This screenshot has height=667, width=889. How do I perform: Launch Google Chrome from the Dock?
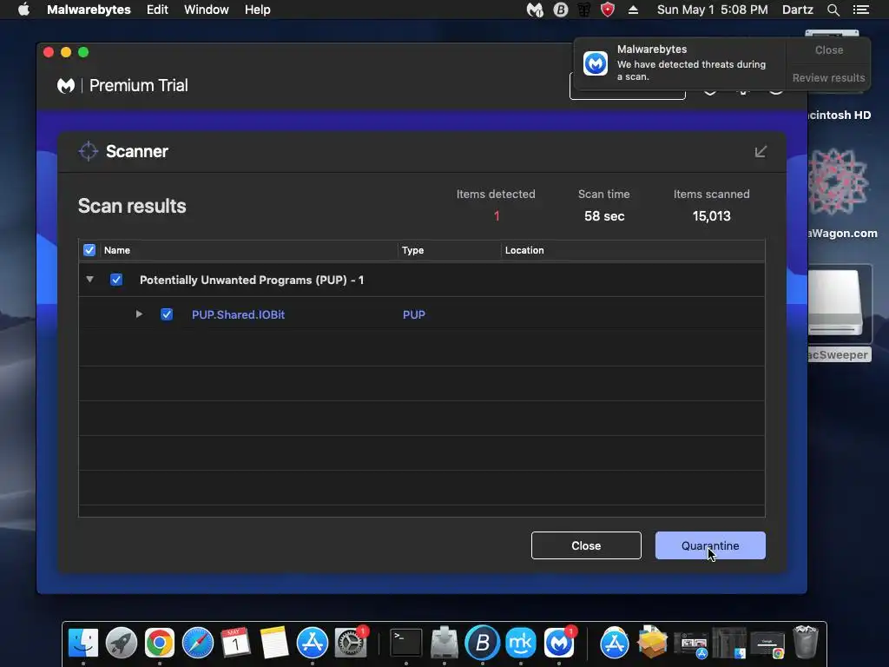pyautogui.click(x=160, y=643)
